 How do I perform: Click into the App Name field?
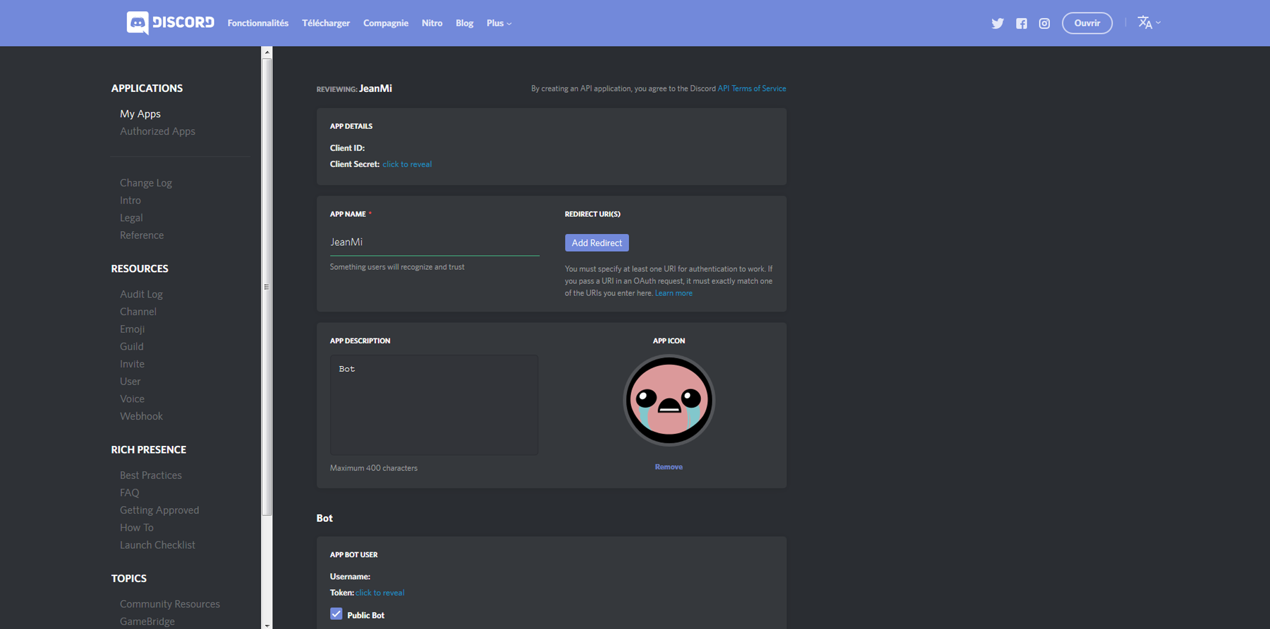[435, 242]
